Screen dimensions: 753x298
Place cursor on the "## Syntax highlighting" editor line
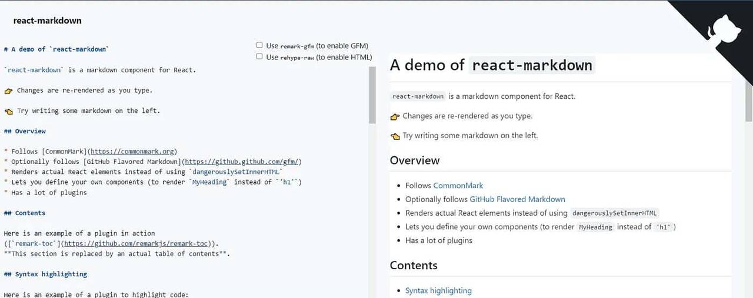click(45, 274)
